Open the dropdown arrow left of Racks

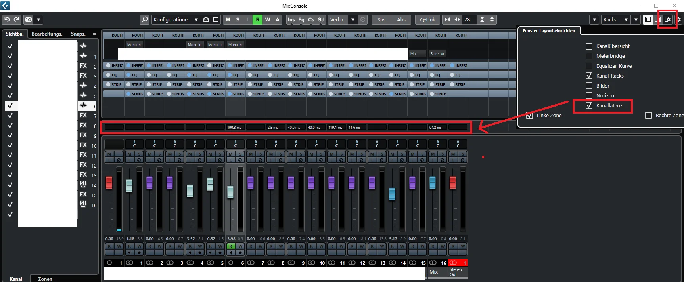click(x=594, y=19)
